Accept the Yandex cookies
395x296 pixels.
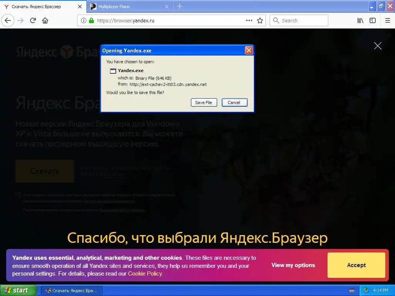click(x=356, y=265)
